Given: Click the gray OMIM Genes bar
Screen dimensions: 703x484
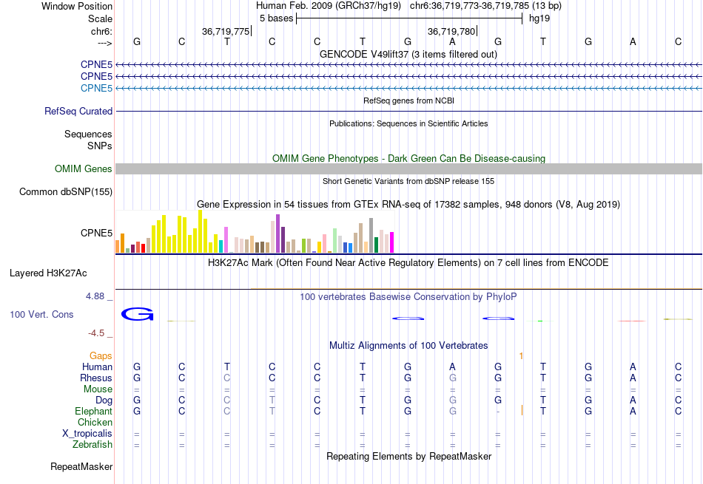Looking at the screenshot, I should [408, 168].
